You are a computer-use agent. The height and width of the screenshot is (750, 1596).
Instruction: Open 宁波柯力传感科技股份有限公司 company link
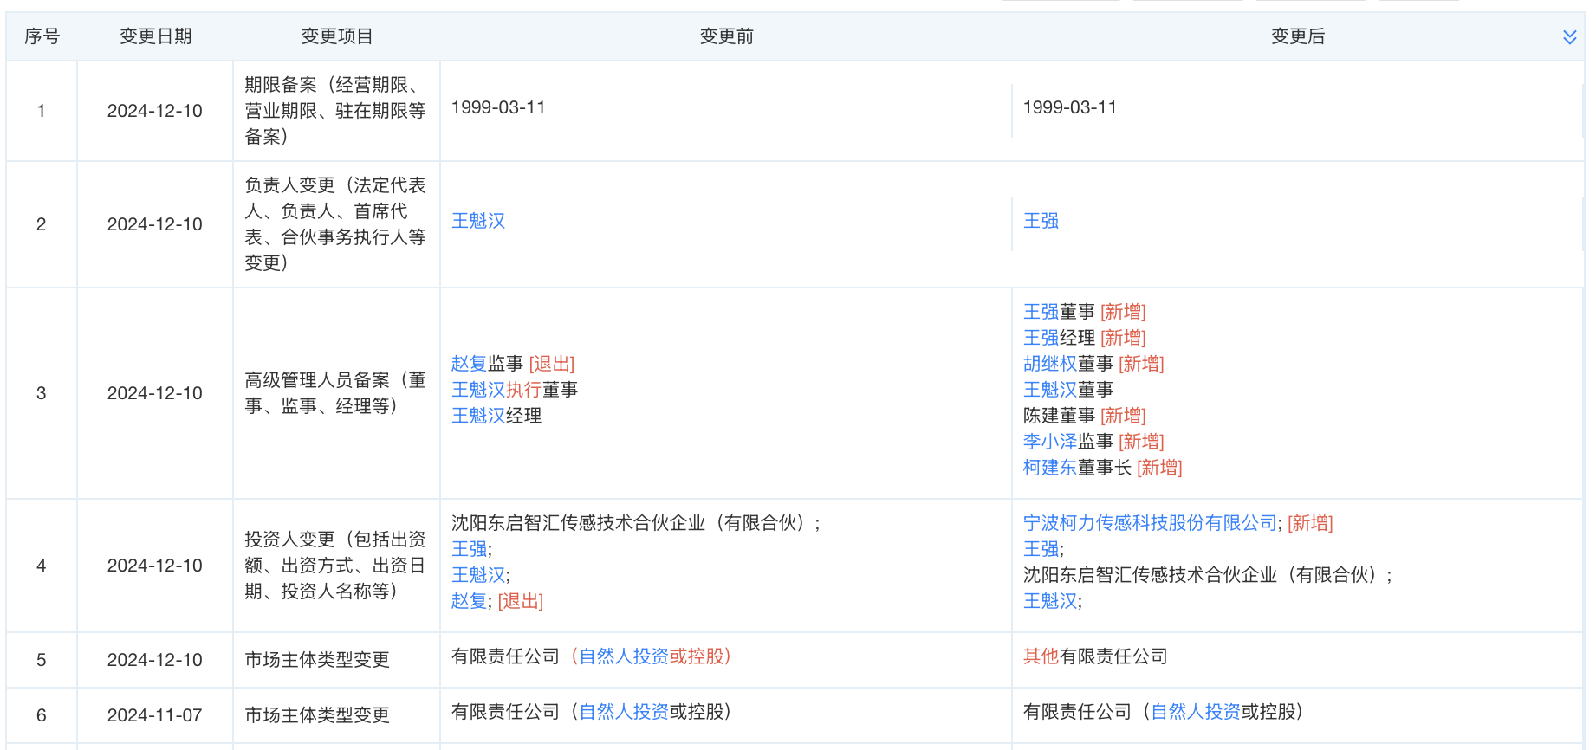click(x=1150, y=523)
